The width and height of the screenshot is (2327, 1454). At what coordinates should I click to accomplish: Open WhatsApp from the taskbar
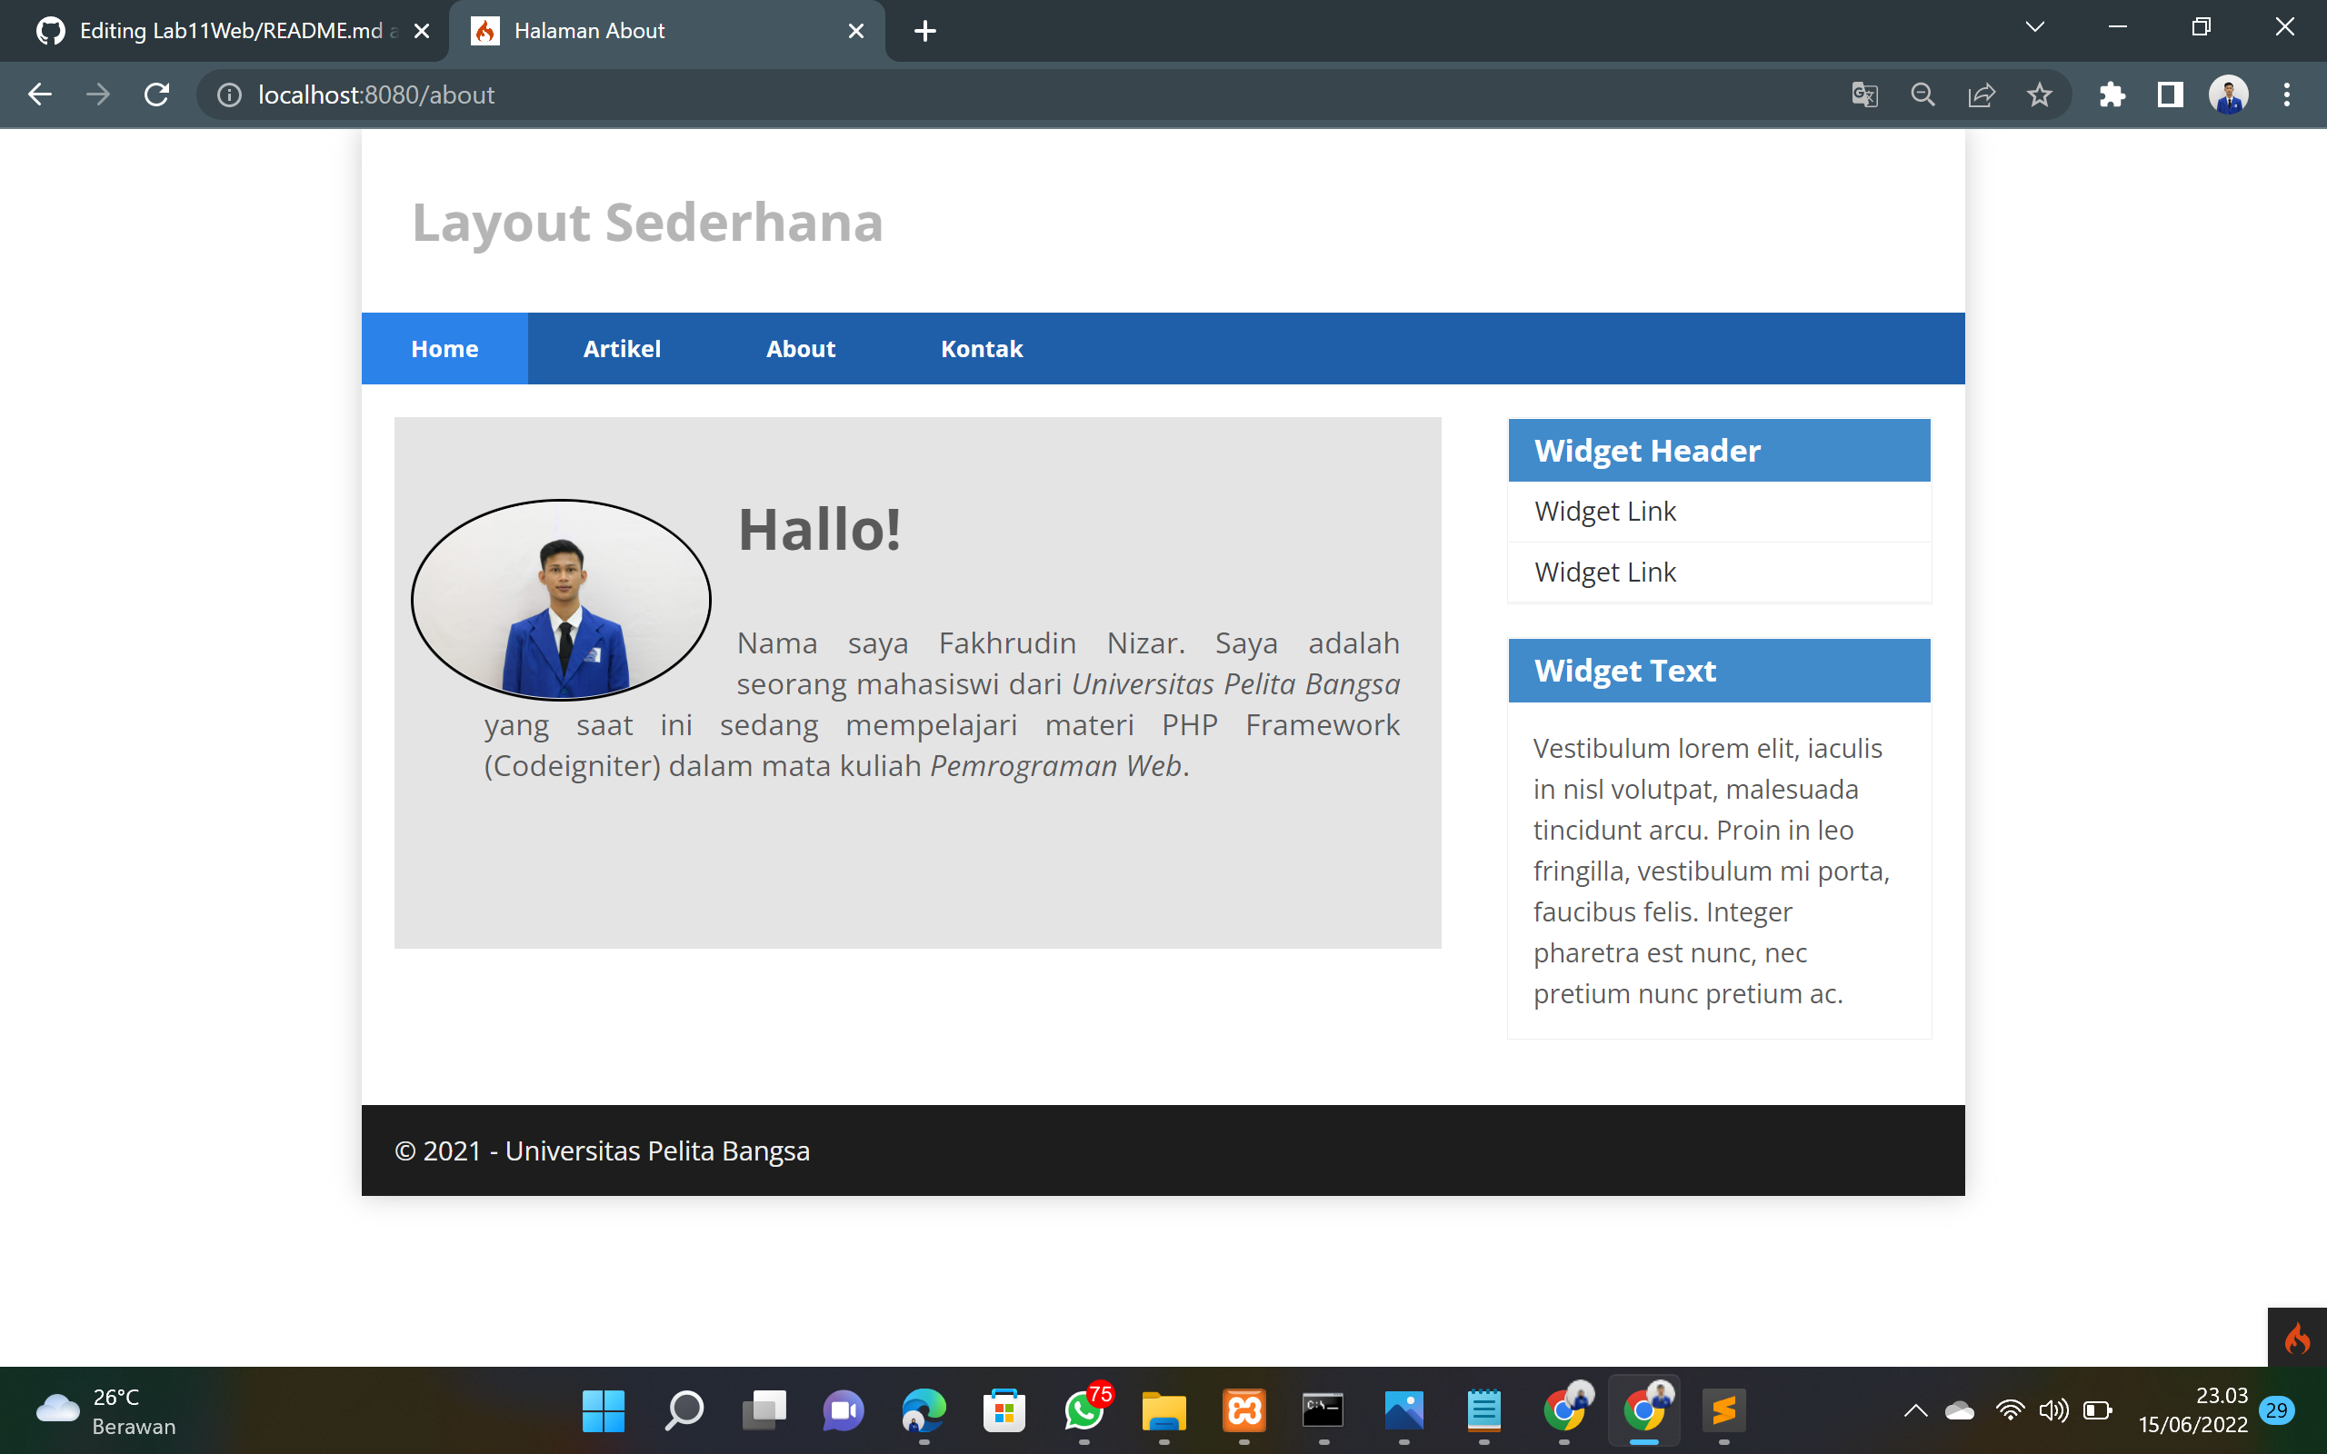[1084, 1409]
